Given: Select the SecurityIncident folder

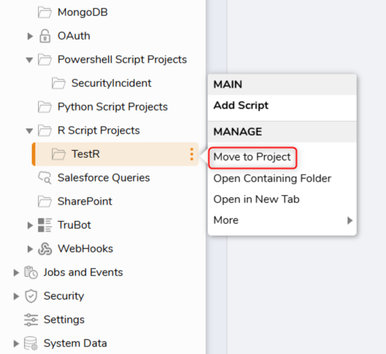Looking at the screenshot, I should point(111,83).
